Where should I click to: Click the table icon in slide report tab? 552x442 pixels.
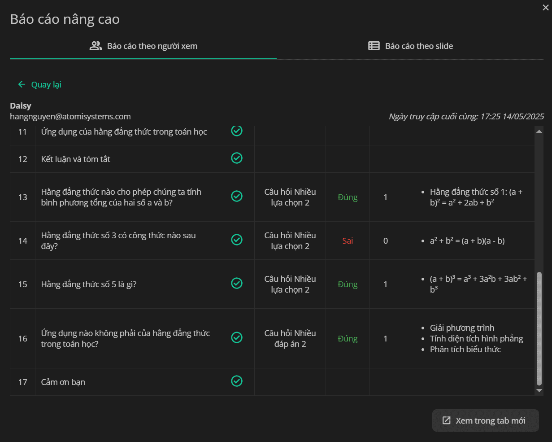374,46
